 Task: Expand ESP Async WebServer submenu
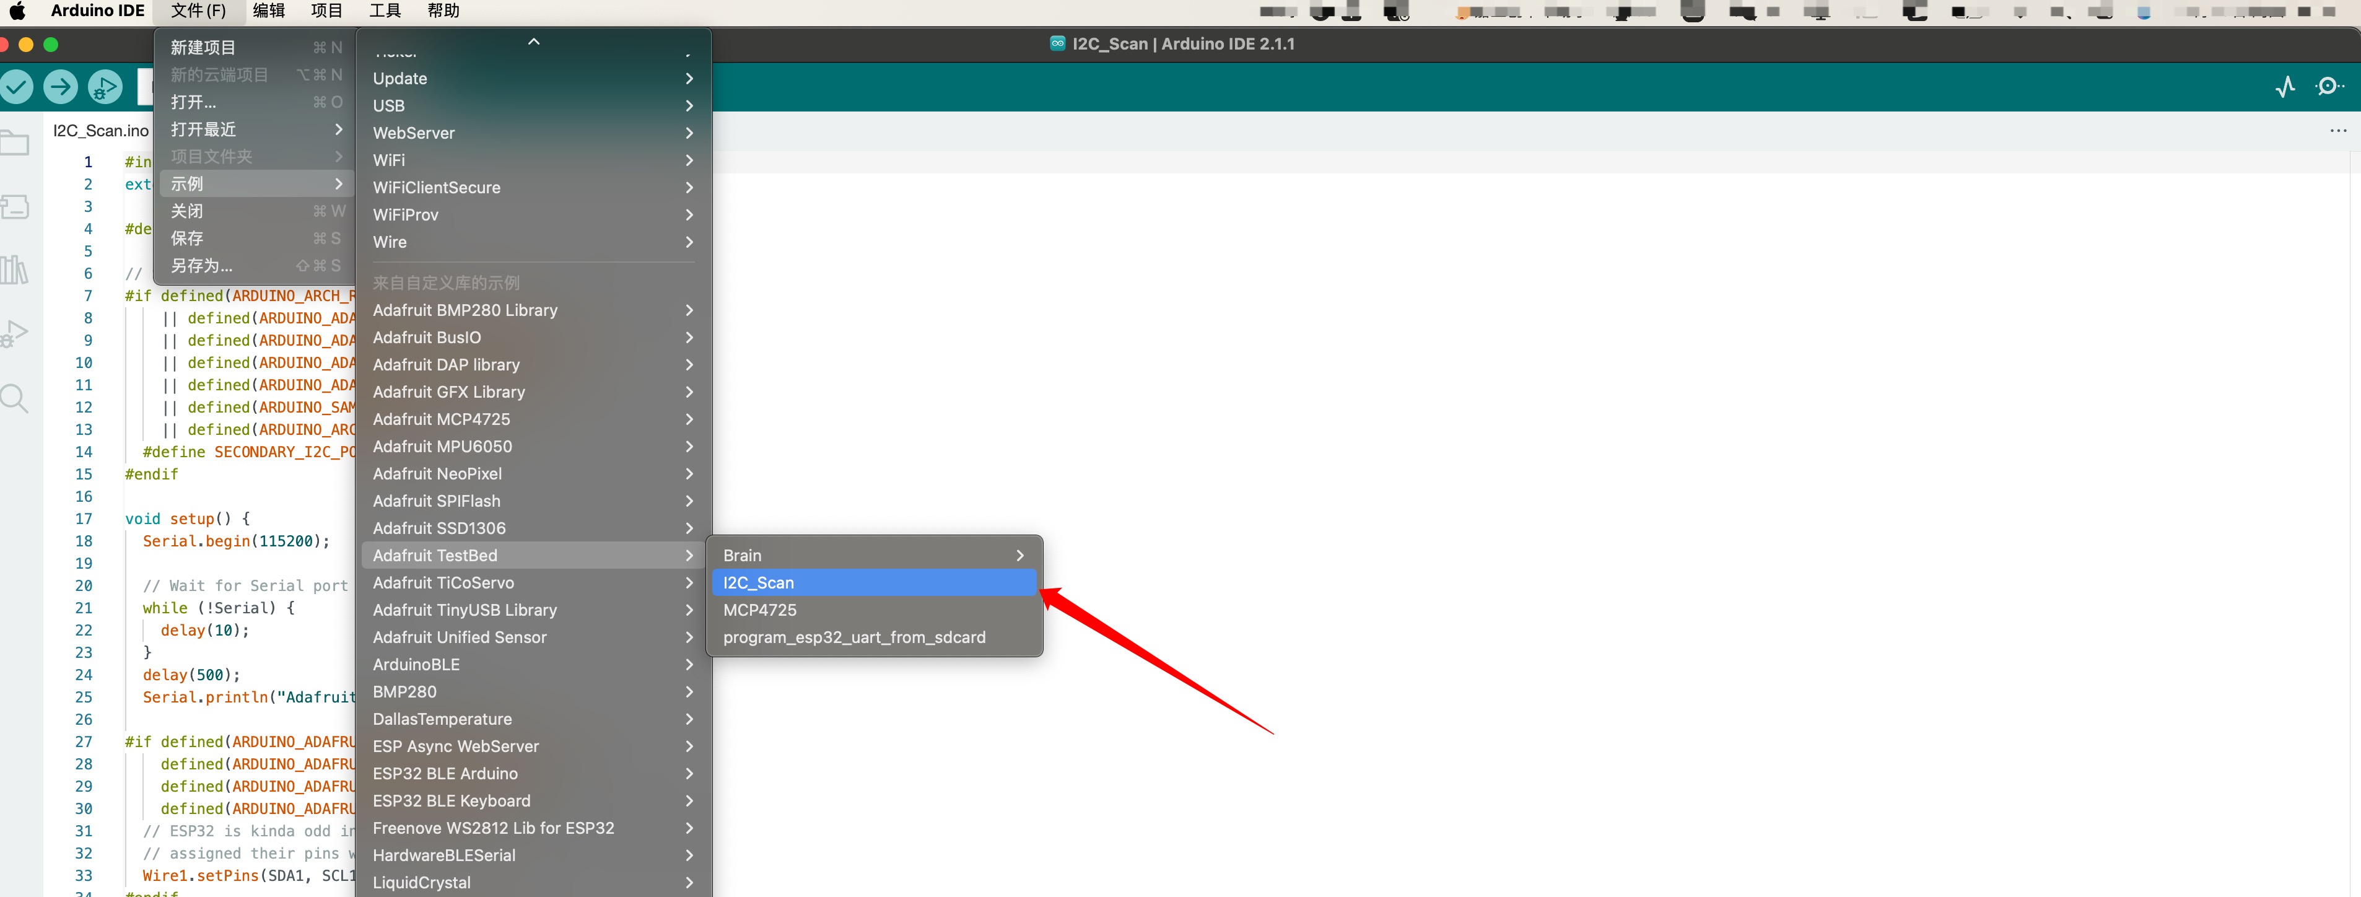[533, 746]
